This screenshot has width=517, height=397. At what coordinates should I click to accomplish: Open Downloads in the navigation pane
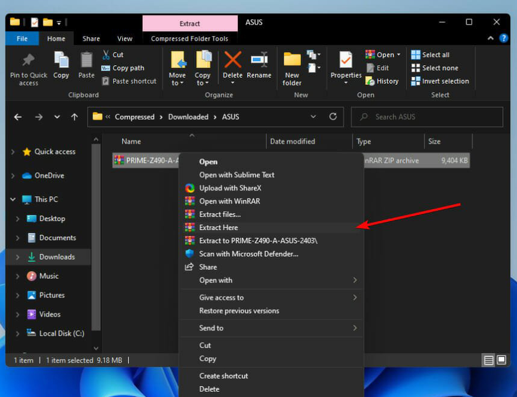[57, 257]
